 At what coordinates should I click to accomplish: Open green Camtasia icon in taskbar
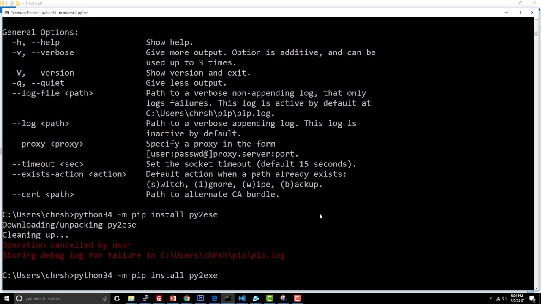269,299
